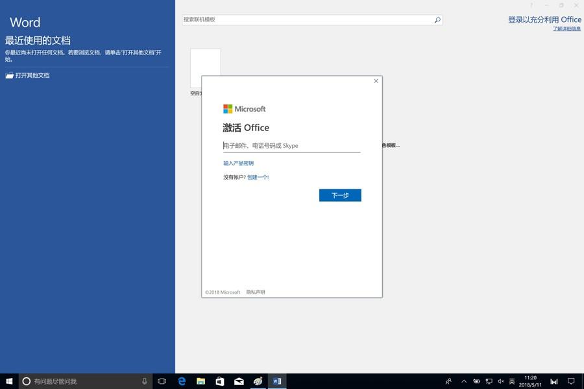
Task: Click the Microsoft logo in dialog
Action: pyautogui.click(x=245, y=109)
